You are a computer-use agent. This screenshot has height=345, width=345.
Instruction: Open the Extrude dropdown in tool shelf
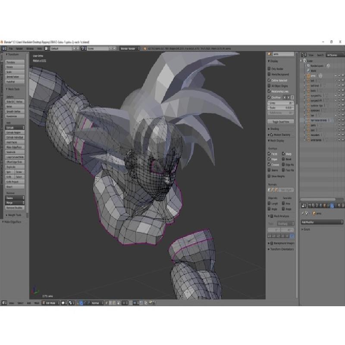15,128
